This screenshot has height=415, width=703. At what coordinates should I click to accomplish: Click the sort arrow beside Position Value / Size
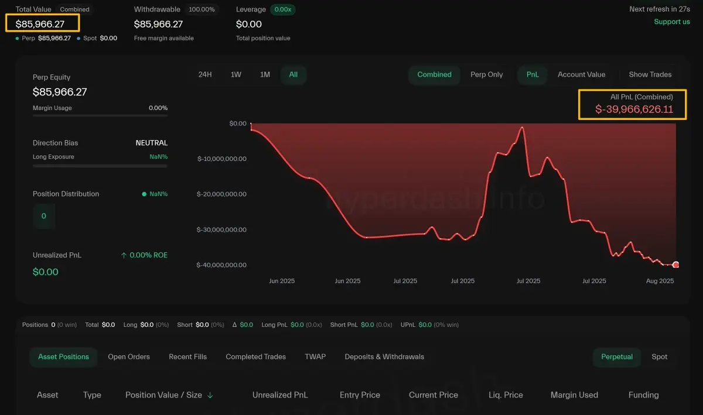210,395
